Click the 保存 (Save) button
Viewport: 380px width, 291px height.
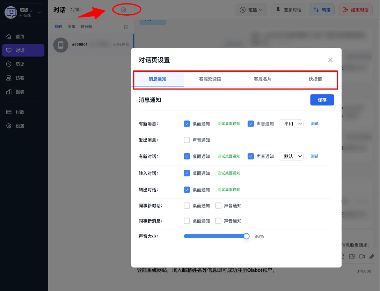coord(322,100)
